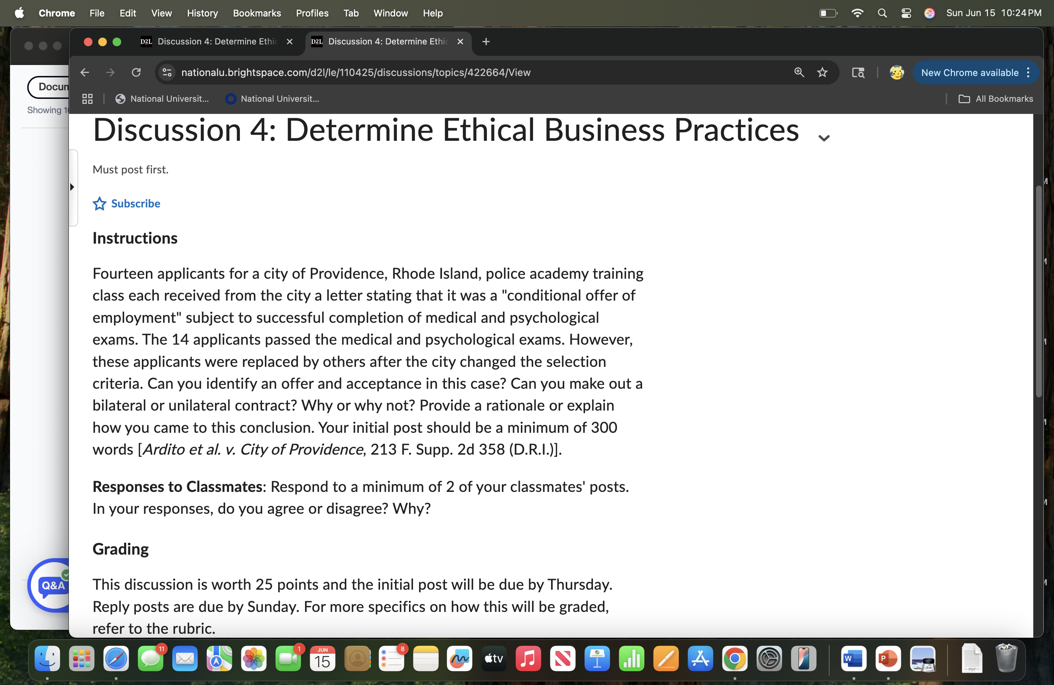Screen dimensions: 1054x685
Task: Reload the current page
Action: click(136, 73)
